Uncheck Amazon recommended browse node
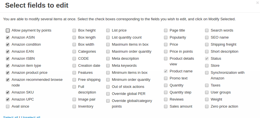Viewport: 260px width, 118px height. point(8,80)
